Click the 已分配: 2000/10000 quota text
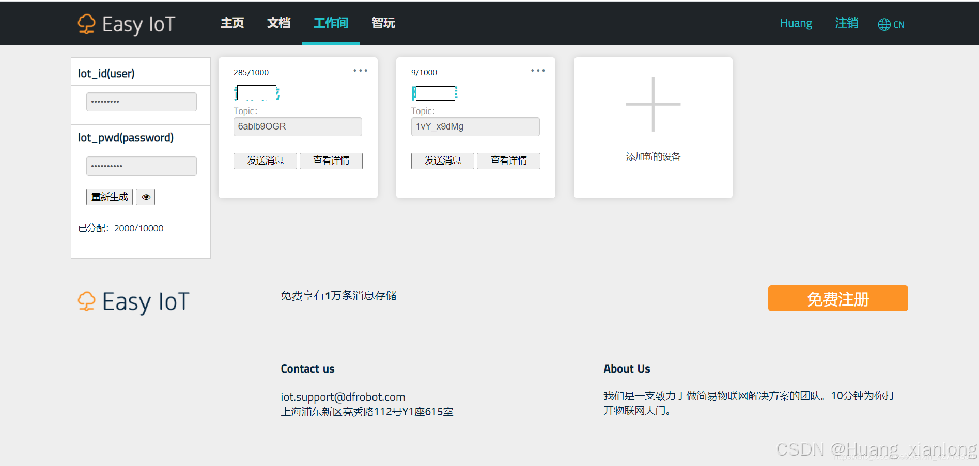 (121, 228)
